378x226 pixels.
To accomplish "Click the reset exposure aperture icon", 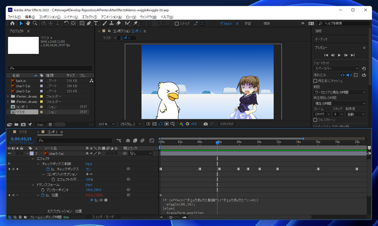I will (x=188, y=124).
